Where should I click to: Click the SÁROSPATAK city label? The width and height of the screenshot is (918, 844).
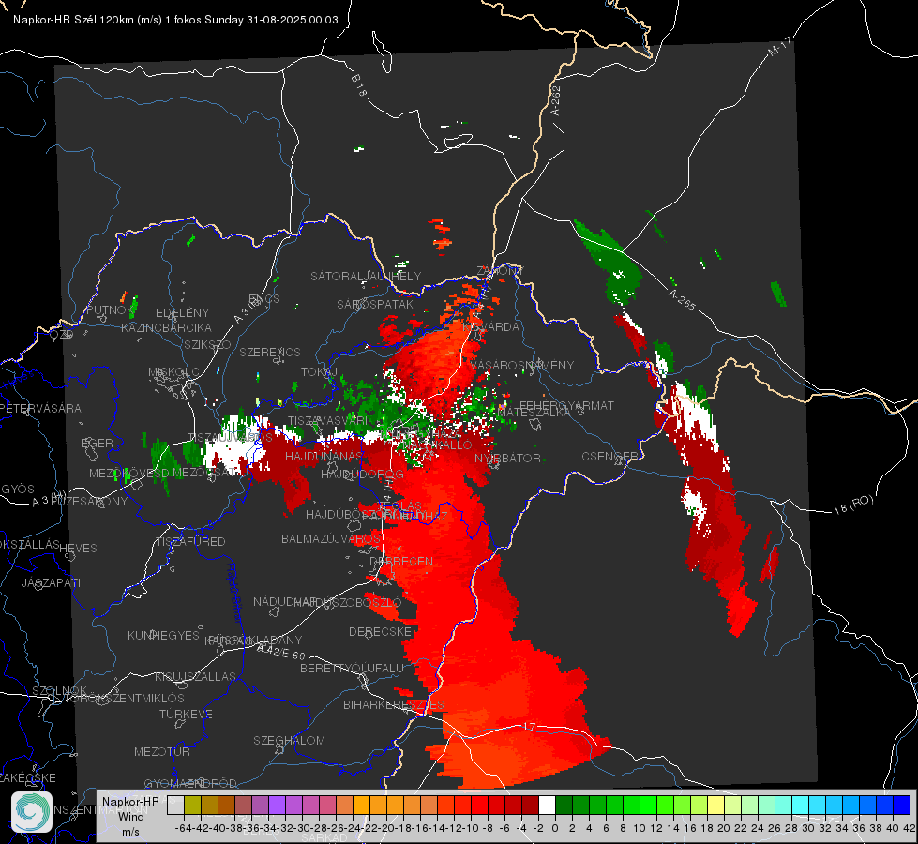[x=375, y=304]
